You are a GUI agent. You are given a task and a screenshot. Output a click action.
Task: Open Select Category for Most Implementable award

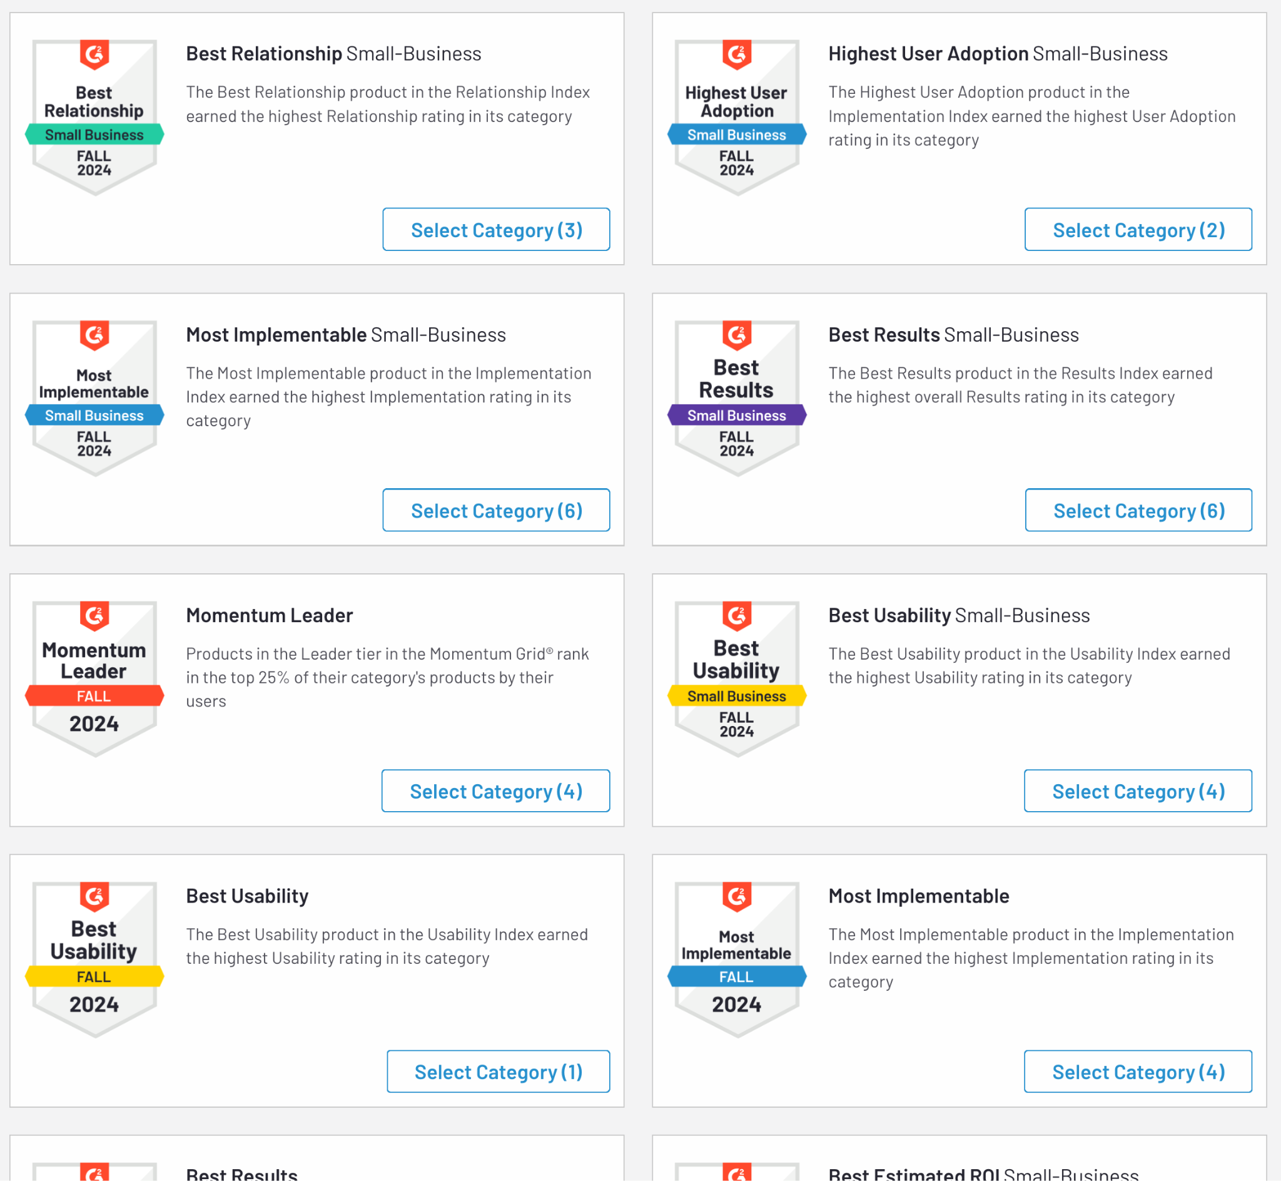pyautogui.click(x=1138, y=1071)
